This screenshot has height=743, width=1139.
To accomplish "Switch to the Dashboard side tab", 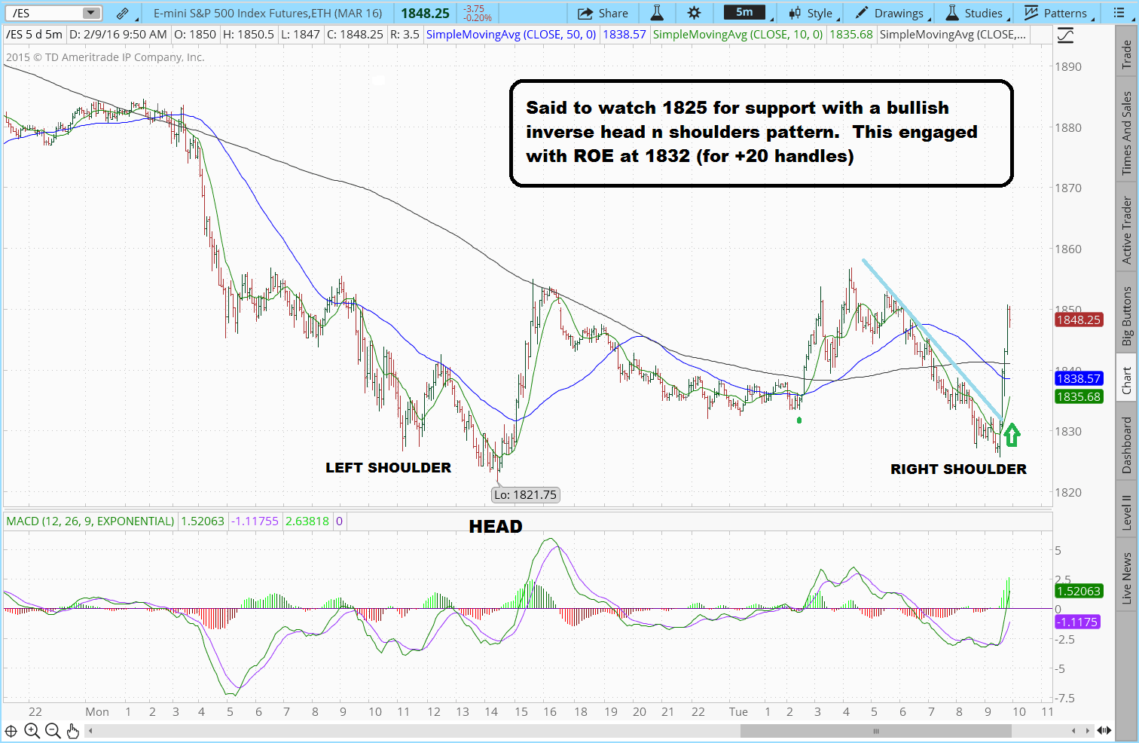I will point(1127,445).
